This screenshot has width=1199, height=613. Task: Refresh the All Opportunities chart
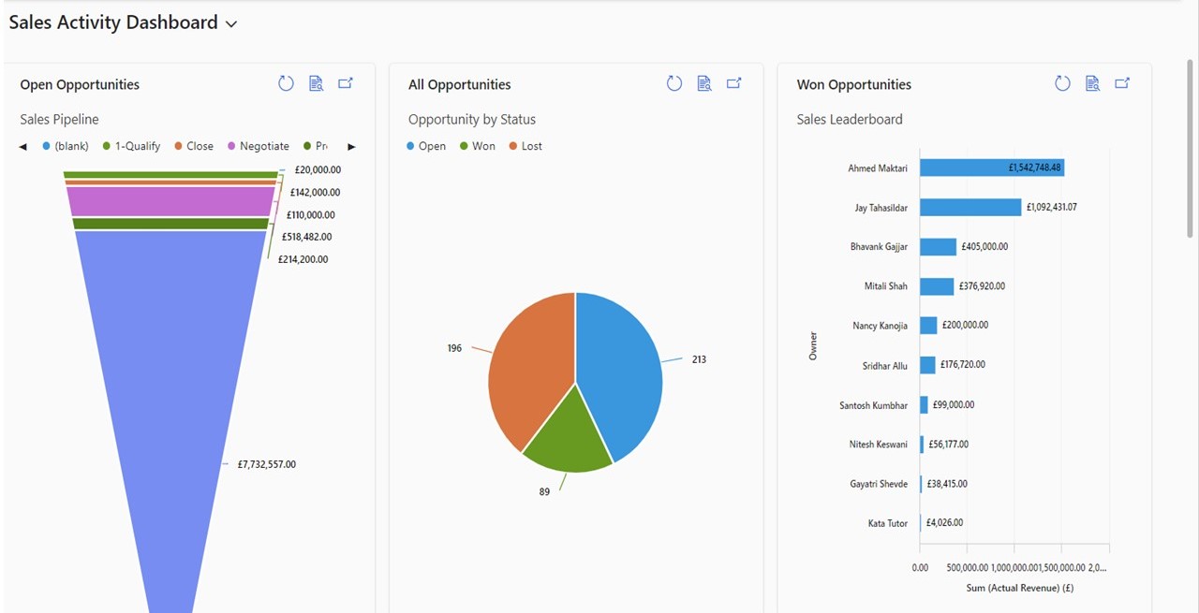(674, 83)
